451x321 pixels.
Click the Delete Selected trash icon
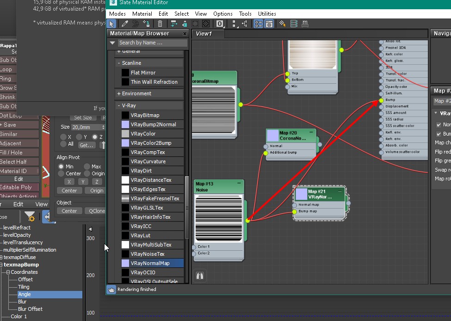(x=160, y=24)
